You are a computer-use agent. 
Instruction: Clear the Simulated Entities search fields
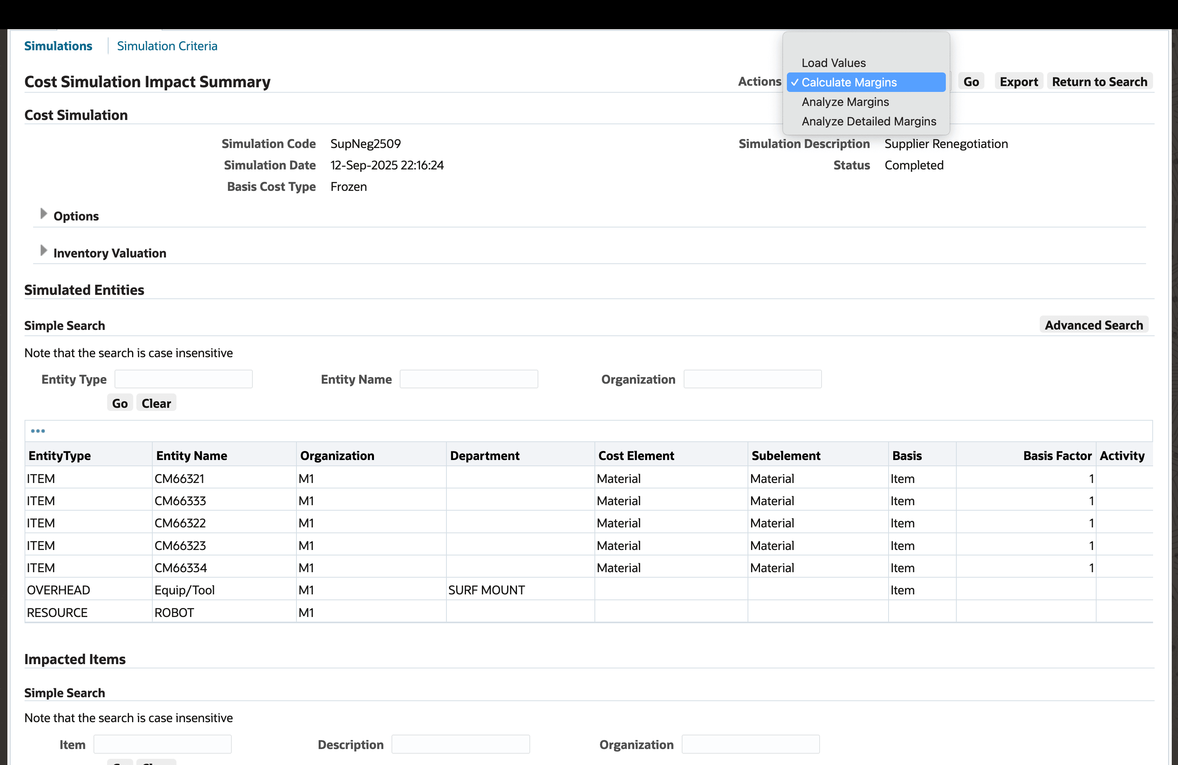156,403
